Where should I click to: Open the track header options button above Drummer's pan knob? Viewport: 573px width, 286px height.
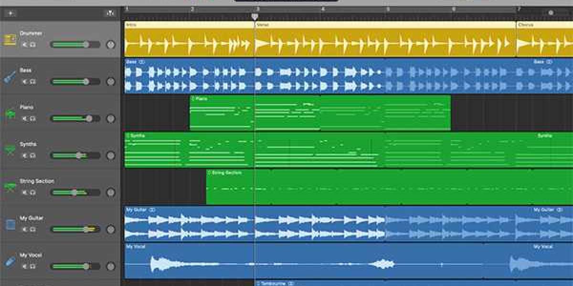point(110,13)
